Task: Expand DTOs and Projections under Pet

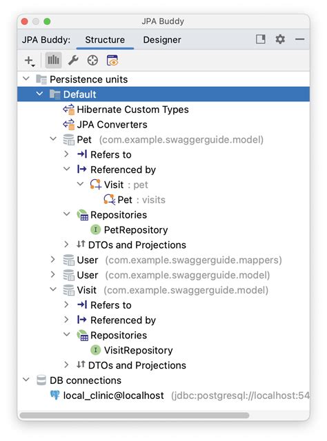Action: tap(66, 244)
